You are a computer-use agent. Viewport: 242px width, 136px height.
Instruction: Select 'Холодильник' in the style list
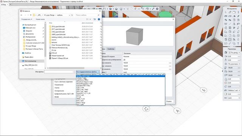[x=59, y=91]
